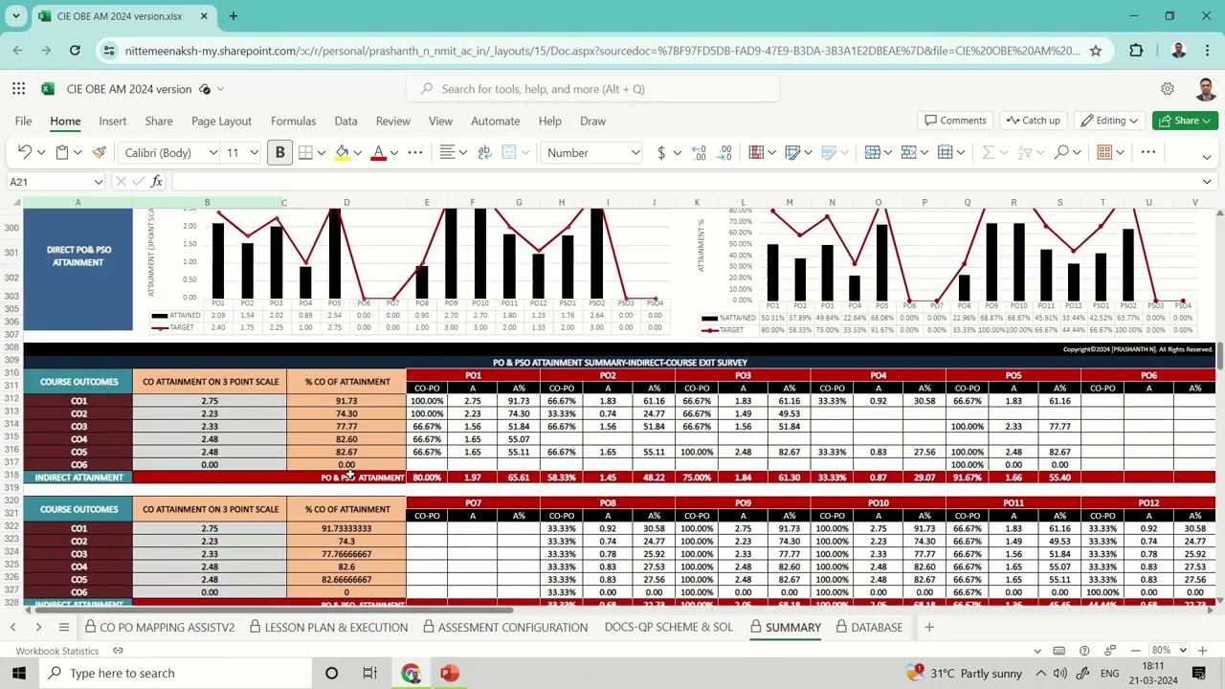Open the Office app launcher grid
This screenshot has width=1225, height=689.
[19, 89]
